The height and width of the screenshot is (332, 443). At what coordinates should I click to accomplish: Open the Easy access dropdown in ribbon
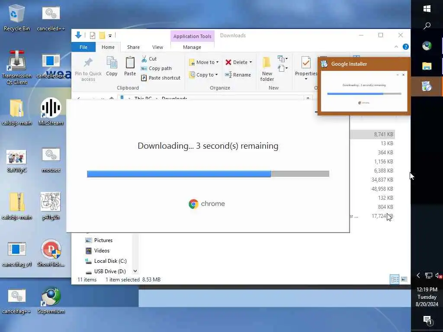pyautogui.click(x=282, y=68)
